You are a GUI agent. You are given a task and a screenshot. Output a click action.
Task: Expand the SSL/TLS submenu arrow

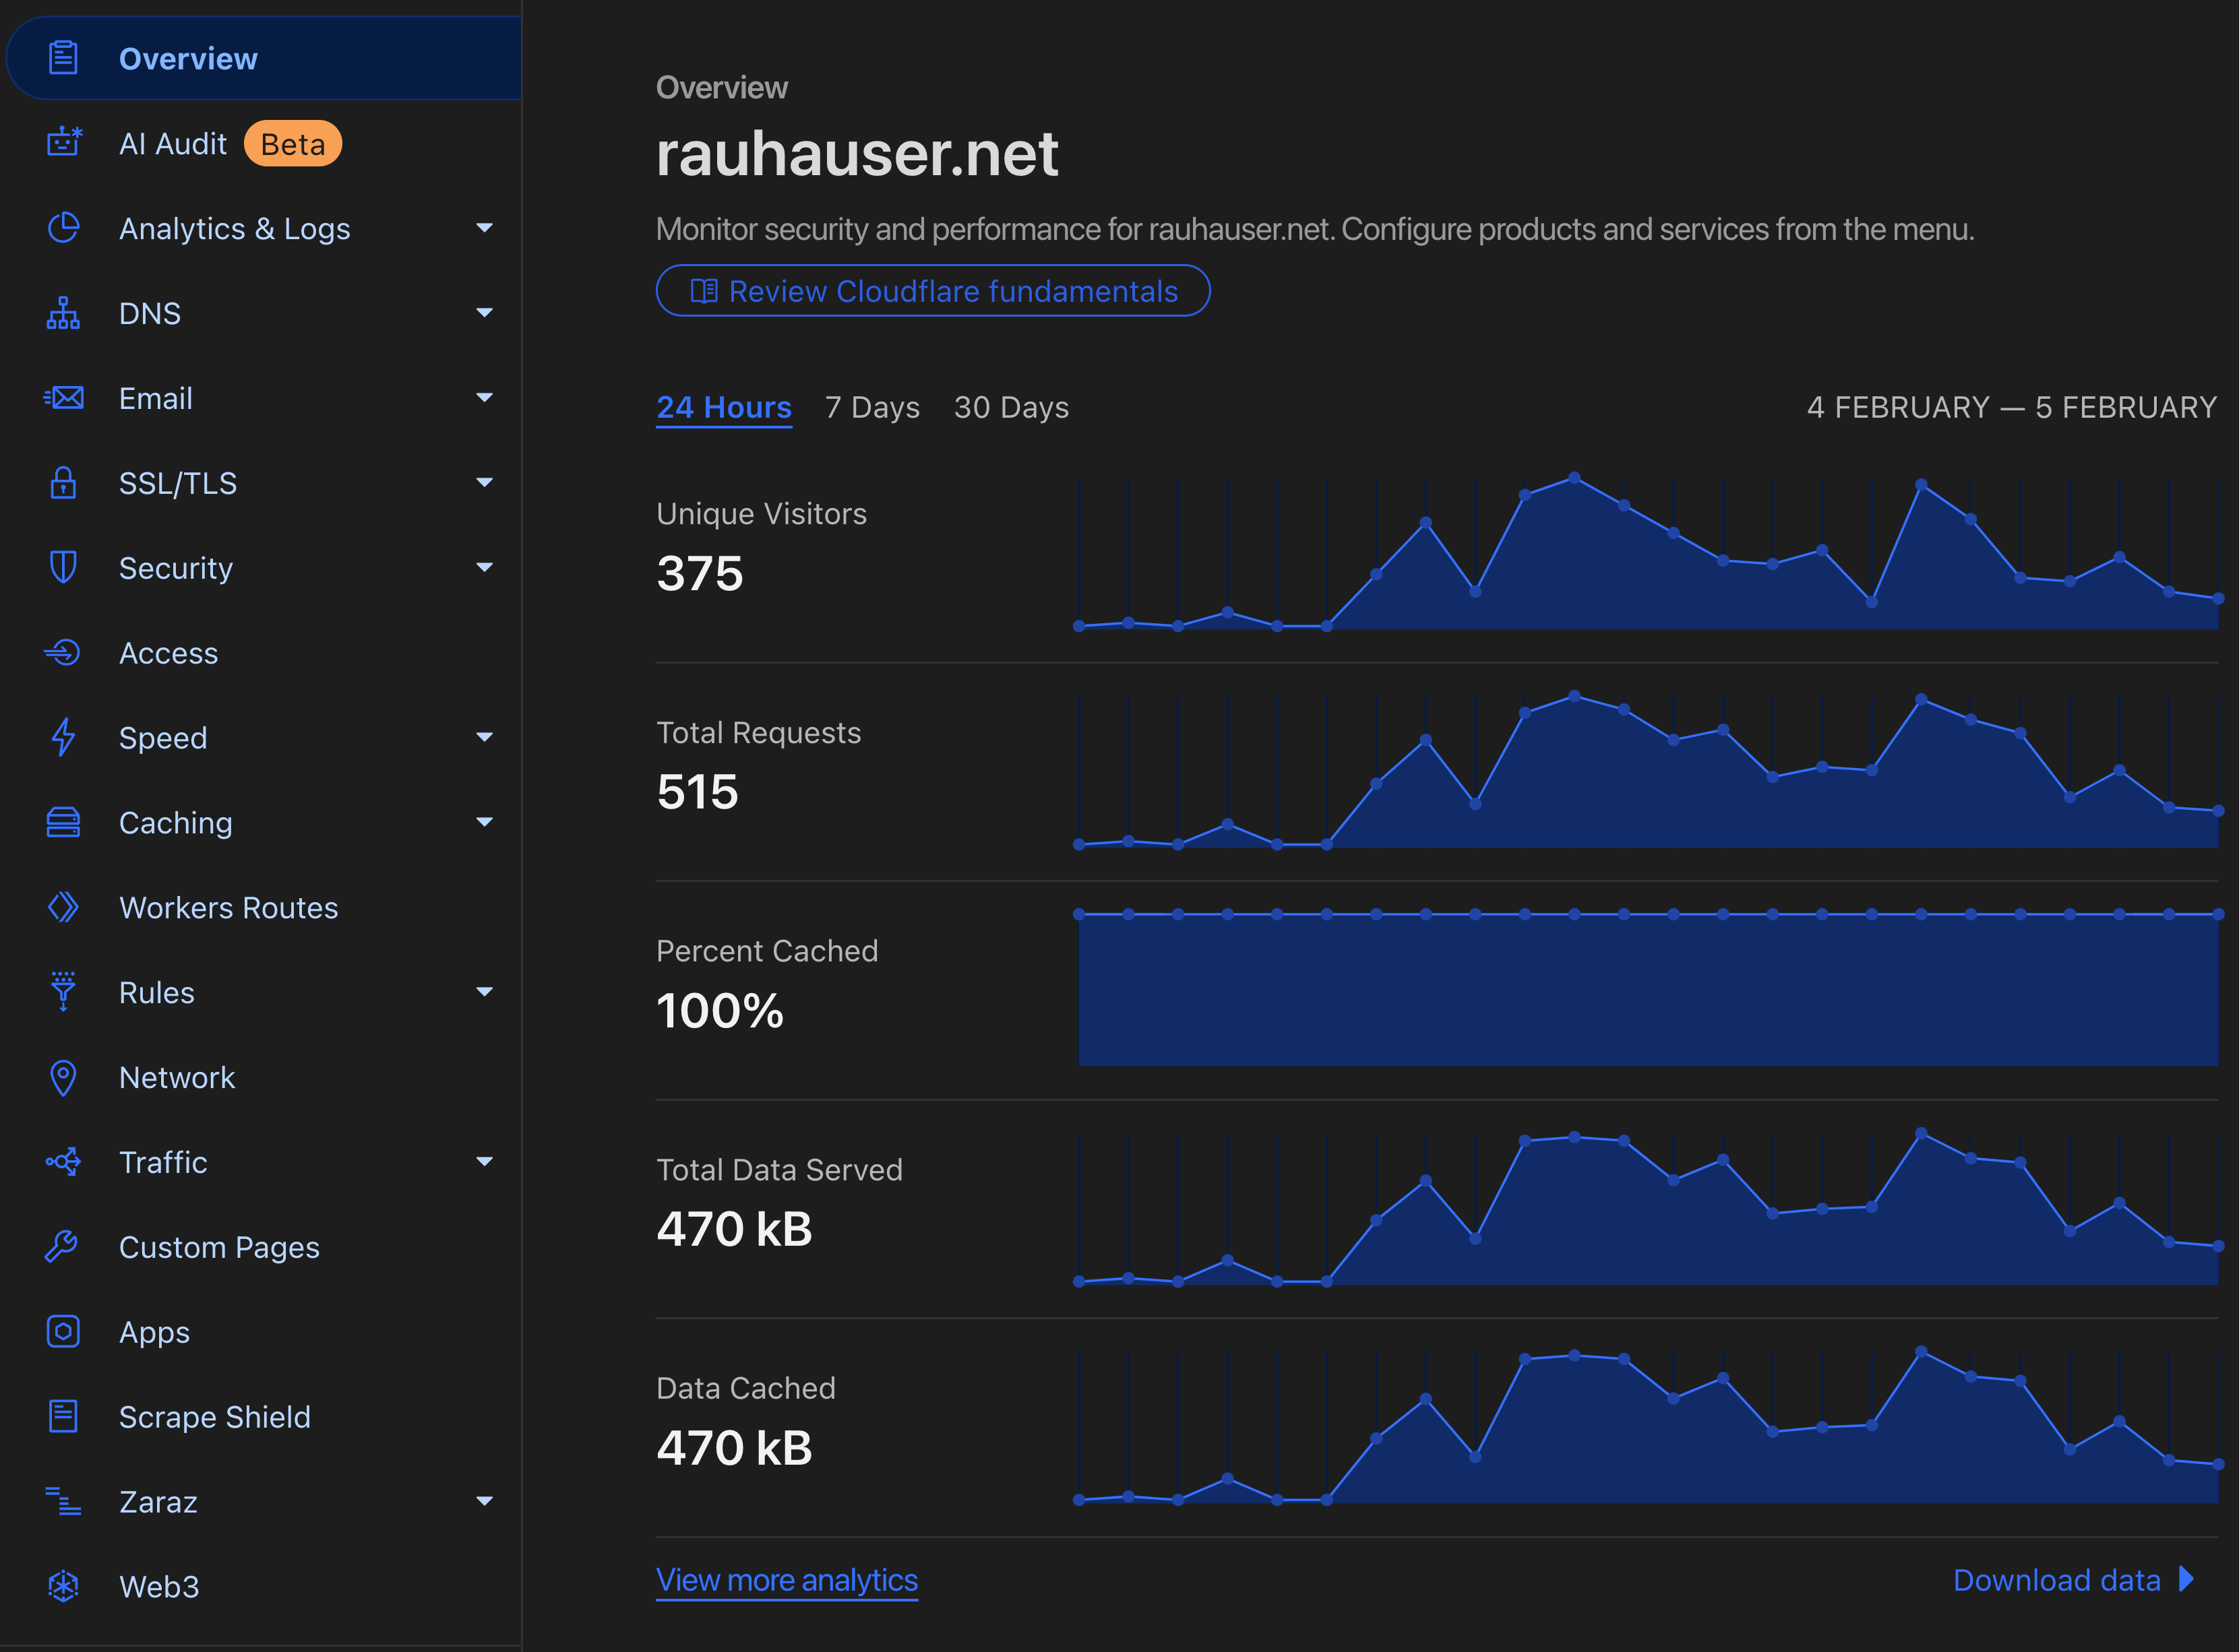[x=484, y=483]
